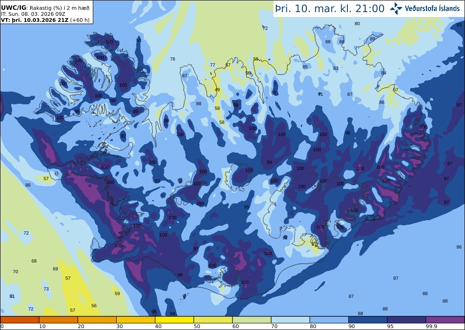465x330 pixels.
Task: Click the '49' humidity value on the map
Action: 217,90
